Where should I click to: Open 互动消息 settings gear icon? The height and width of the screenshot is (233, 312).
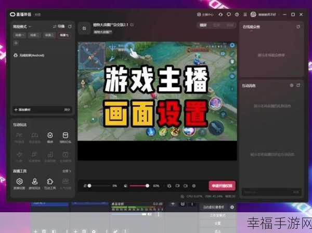pos(292,85)
